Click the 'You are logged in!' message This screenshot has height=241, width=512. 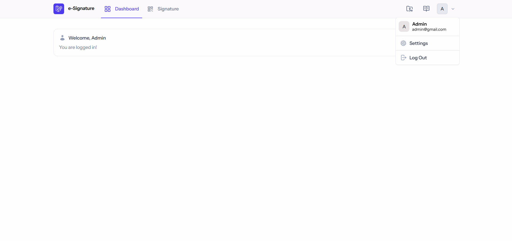pos(78,47)
